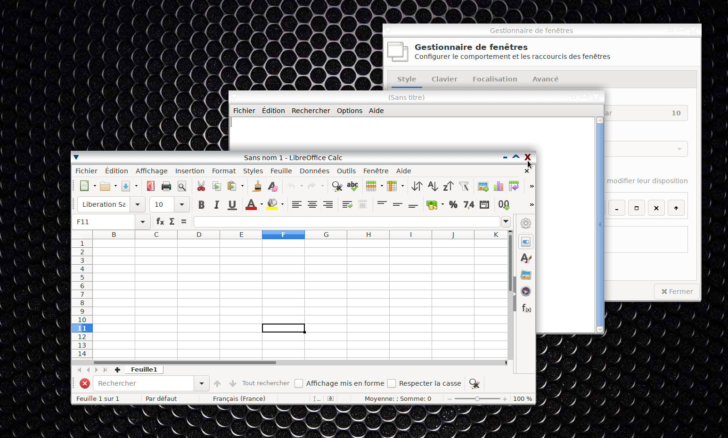Open the Données menu in Calc

tap(314, 171)
